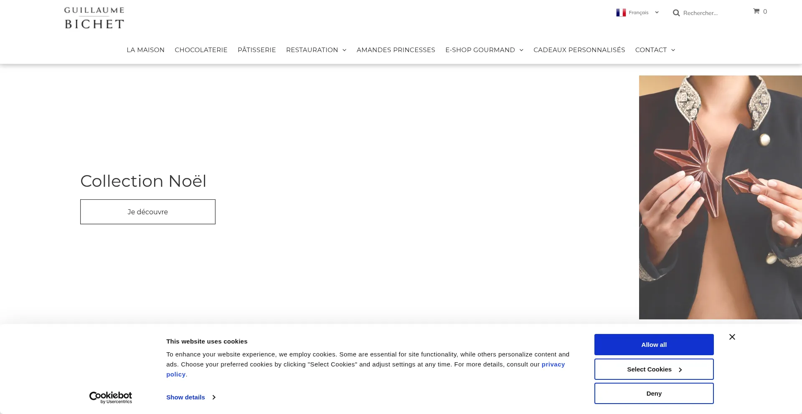Viewport: 802px width, 414px height.
Task: Close the cookie banner with X
Action: pyautogui.click(x=732, y=337)
